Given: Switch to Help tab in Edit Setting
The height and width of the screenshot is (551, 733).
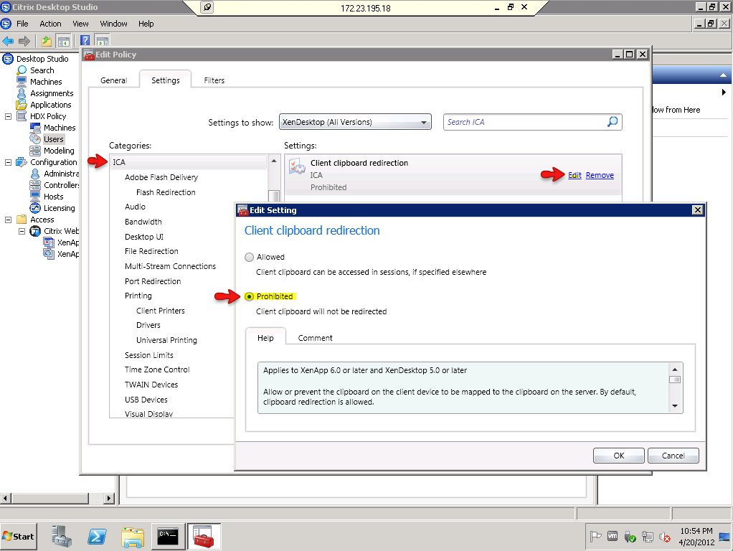Looking at the screenshot, I should (265, 338).
